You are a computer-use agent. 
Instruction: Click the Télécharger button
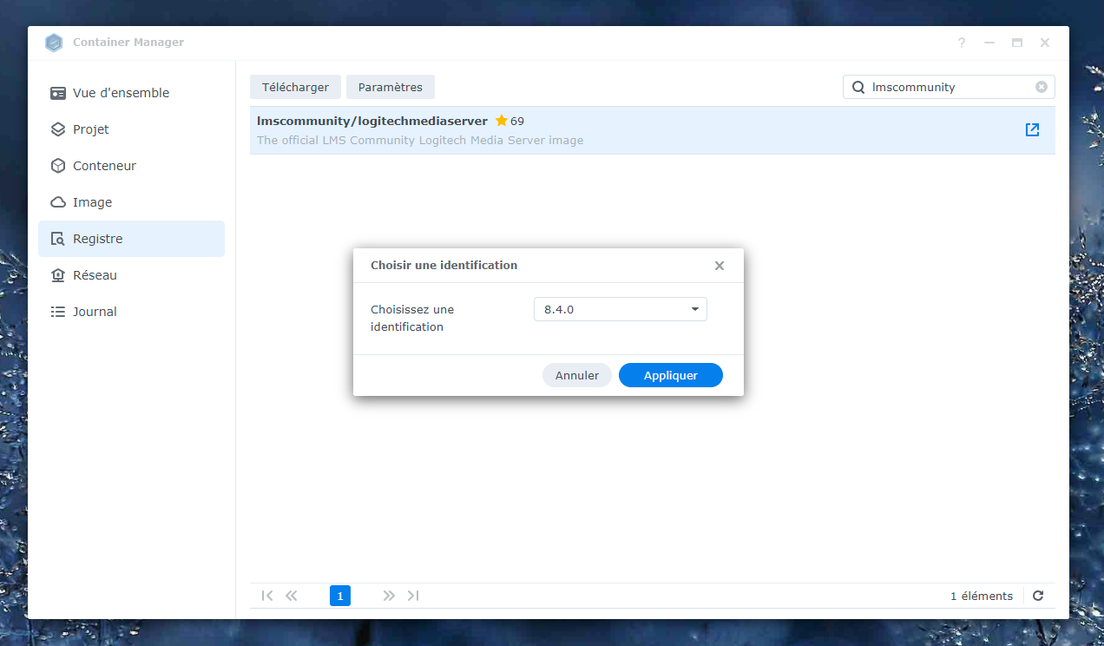(x=295, y=87)
